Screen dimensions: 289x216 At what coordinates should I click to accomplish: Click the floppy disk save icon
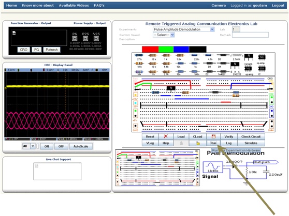[213, 136]
